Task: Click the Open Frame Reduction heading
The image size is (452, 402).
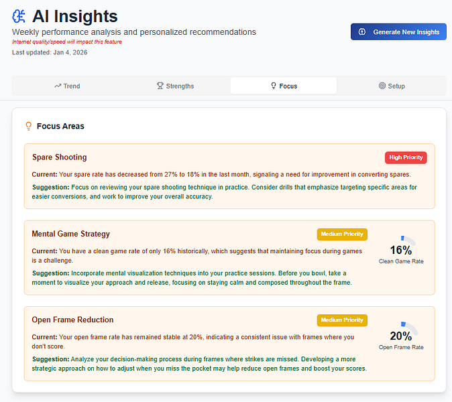Action: tap(72, 320)
